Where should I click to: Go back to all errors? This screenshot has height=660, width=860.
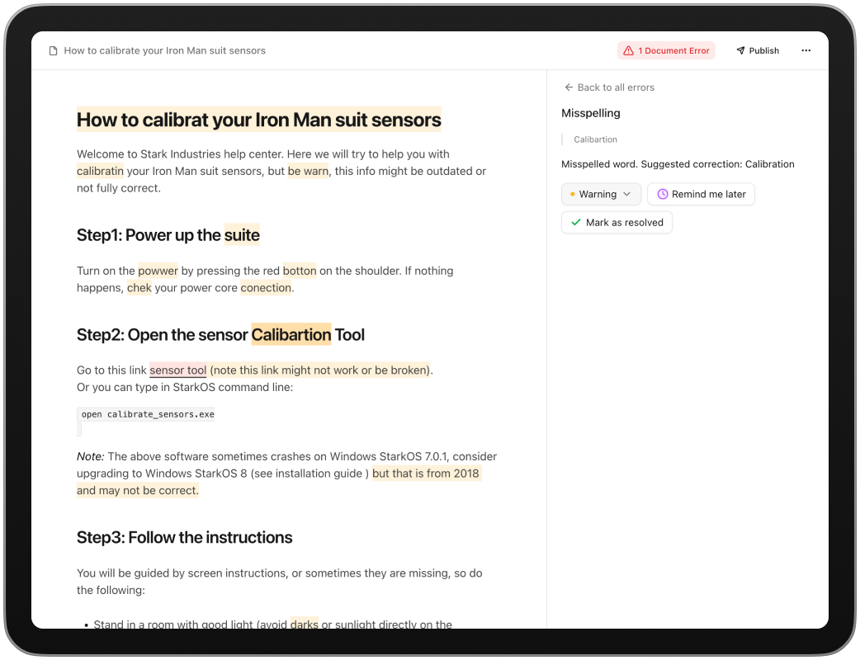pos(609,87)
